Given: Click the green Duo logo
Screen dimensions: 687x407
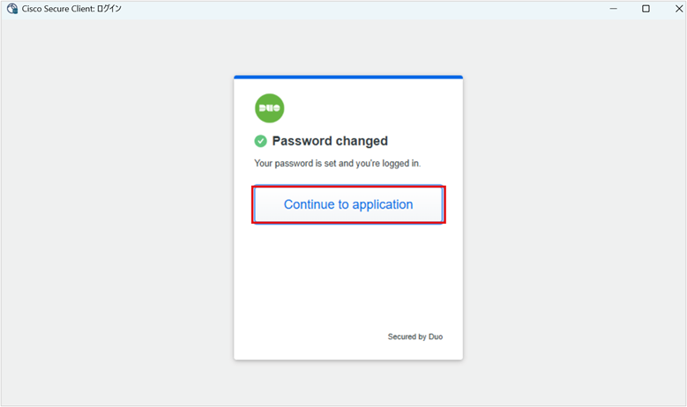Looking at the screenshot, I should 269,107.
